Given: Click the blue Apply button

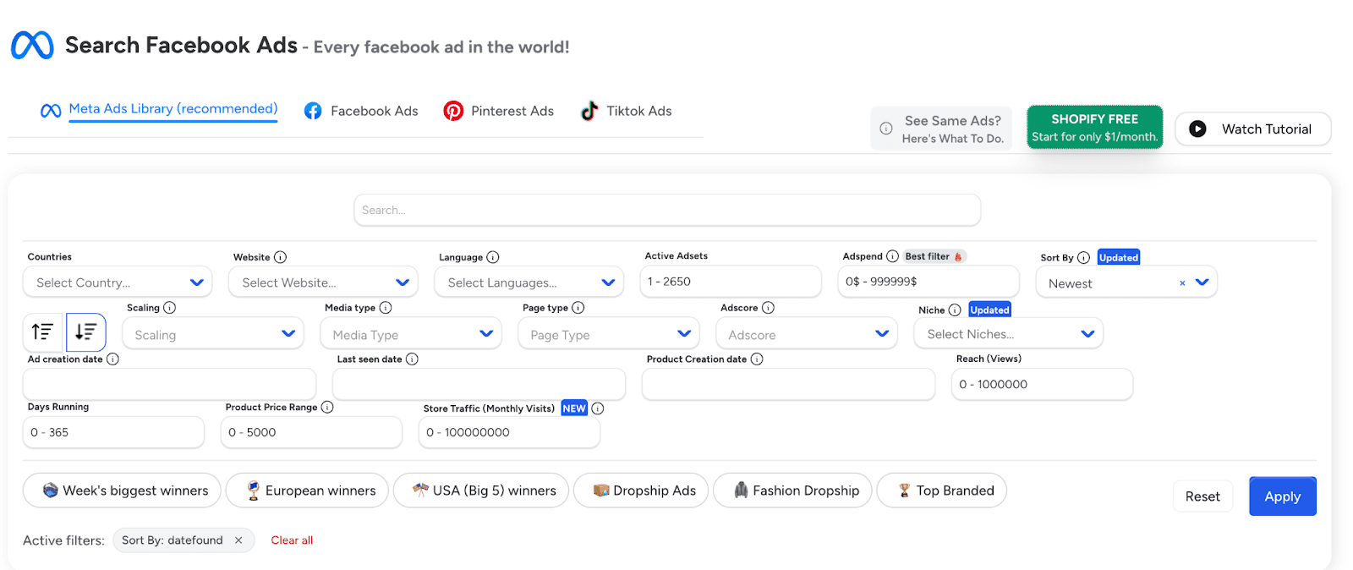Looking at the screenshot, I should pyautogui.click(x=1283, y=496).
